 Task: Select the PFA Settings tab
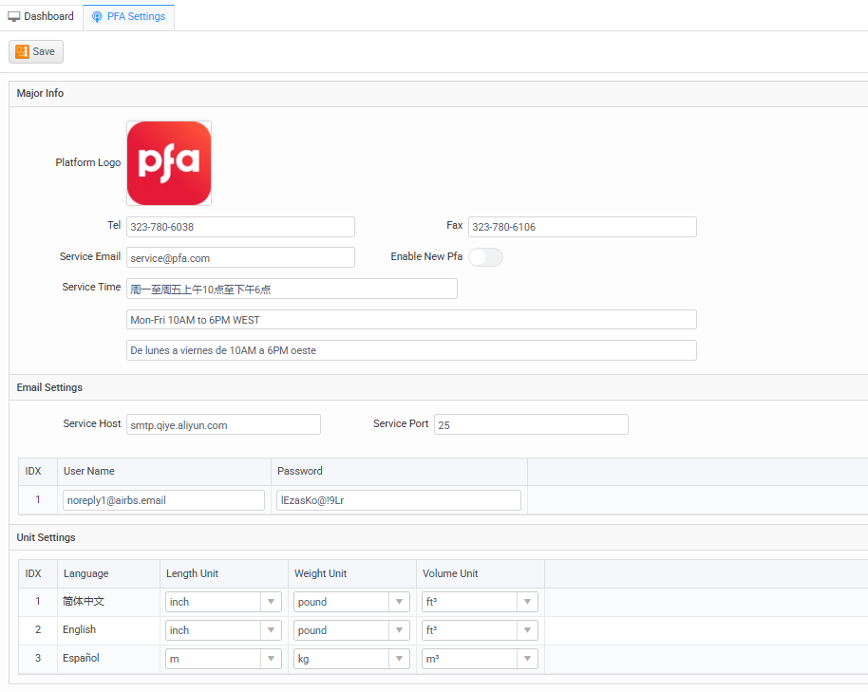128,16
